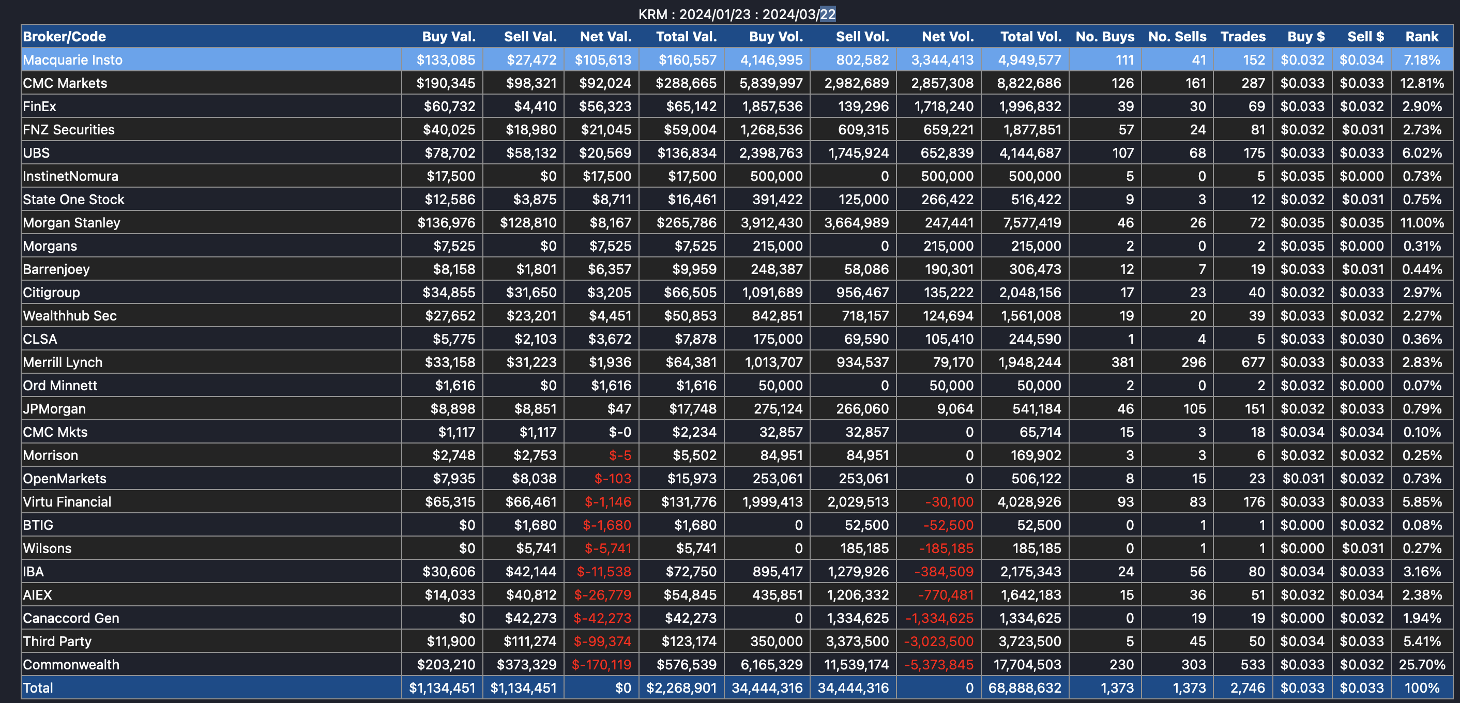Select the FinEx broker name
The width and height of the screenshot is (1460, 703).
[x=39, y=106]
